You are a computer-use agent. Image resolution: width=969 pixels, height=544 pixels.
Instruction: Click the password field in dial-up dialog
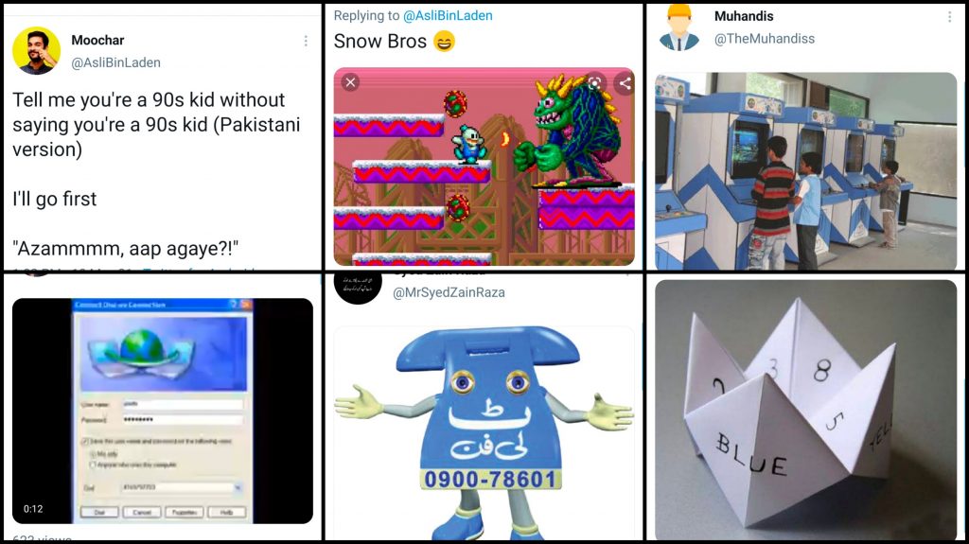coord(183,420)
